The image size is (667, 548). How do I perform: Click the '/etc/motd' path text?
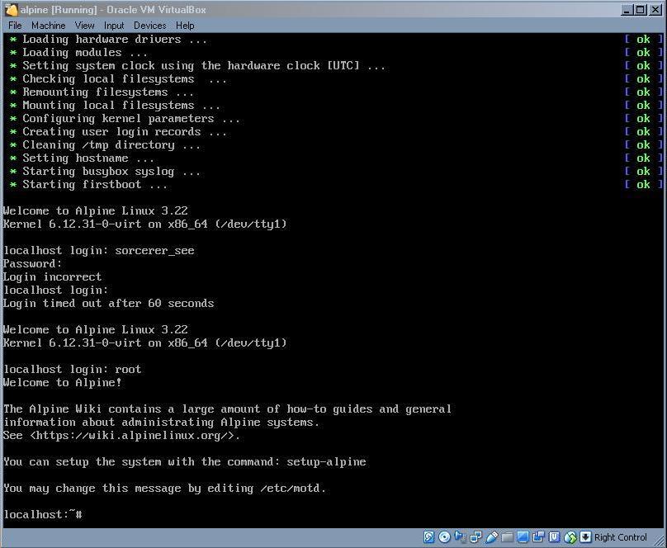pyautogui.click(x=290, y=488)
